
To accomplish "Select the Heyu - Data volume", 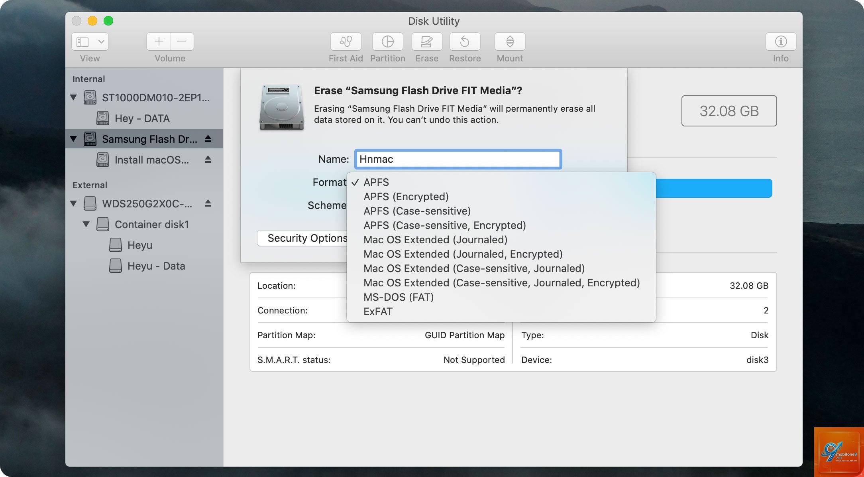I will (144, 266).
